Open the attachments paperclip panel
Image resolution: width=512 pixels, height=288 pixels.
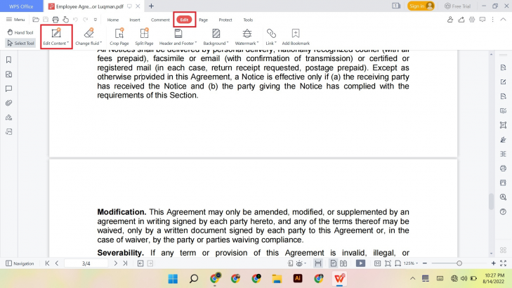[9, 103]
